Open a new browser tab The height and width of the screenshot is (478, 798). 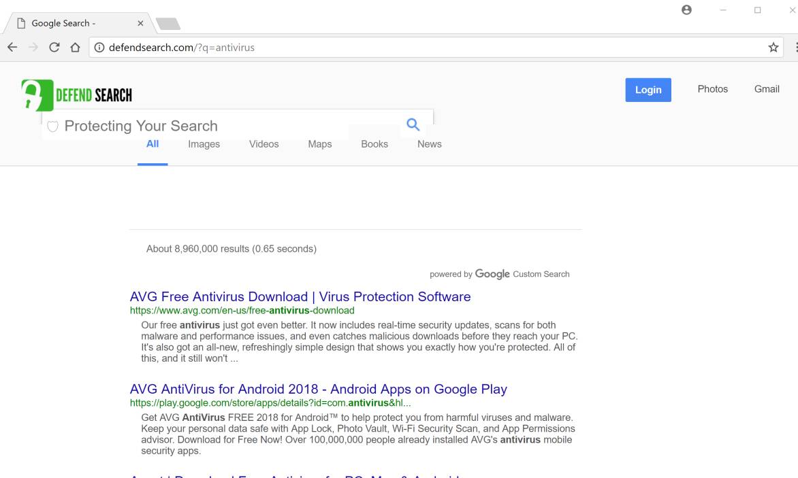[167, 24]
